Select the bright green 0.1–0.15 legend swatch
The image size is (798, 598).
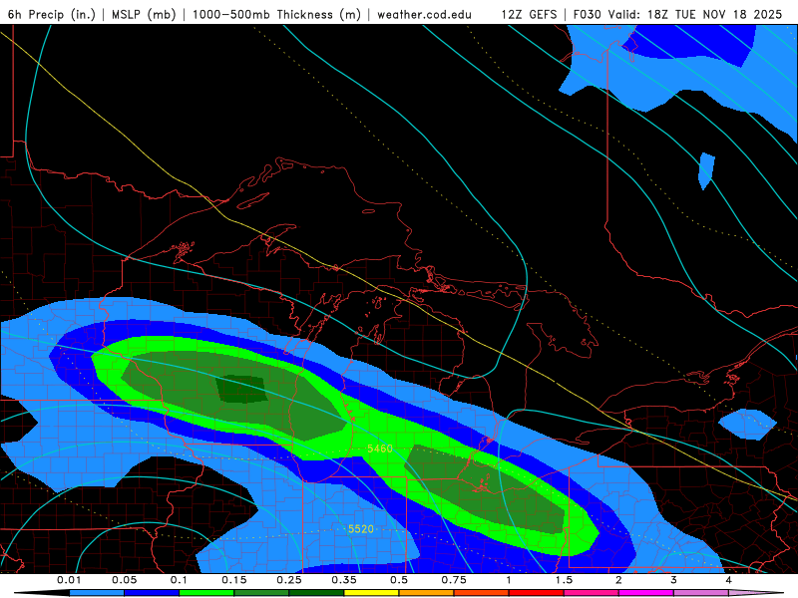tap(206, 593)
